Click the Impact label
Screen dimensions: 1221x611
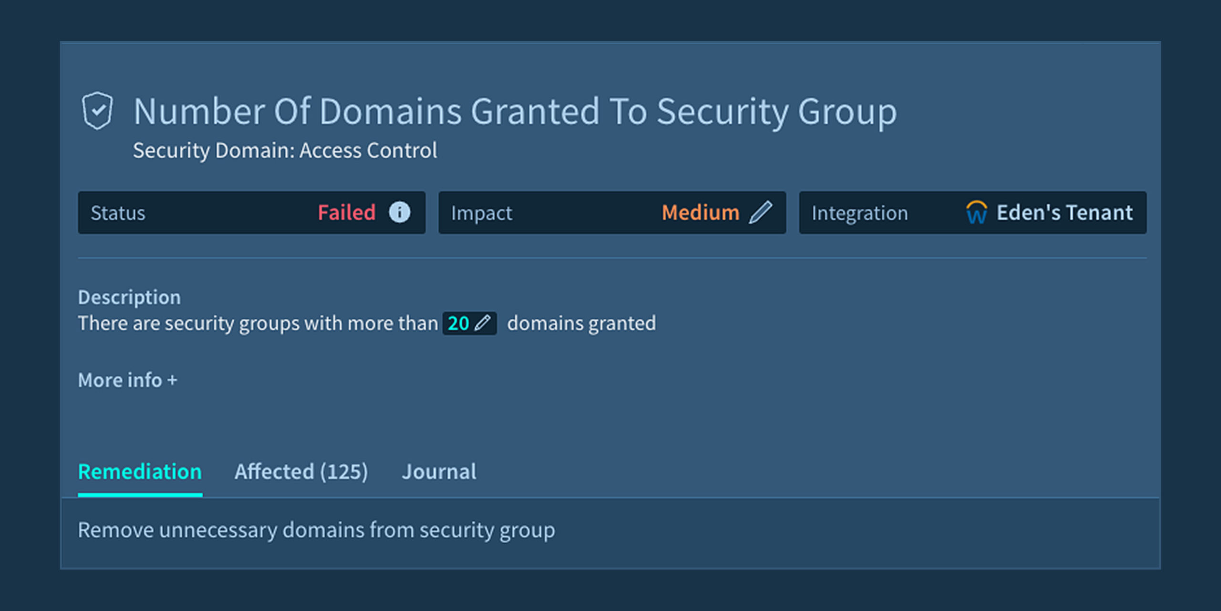[x=481, y=213]
